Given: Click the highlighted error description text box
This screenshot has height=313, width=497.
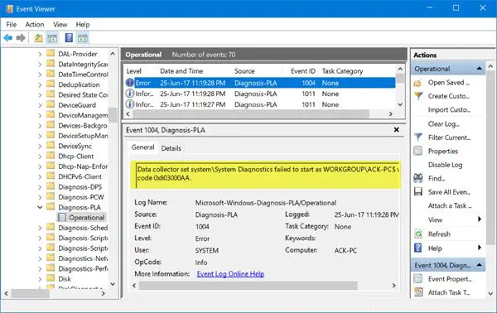Looking at the screenshot, I should click(266, 175).
